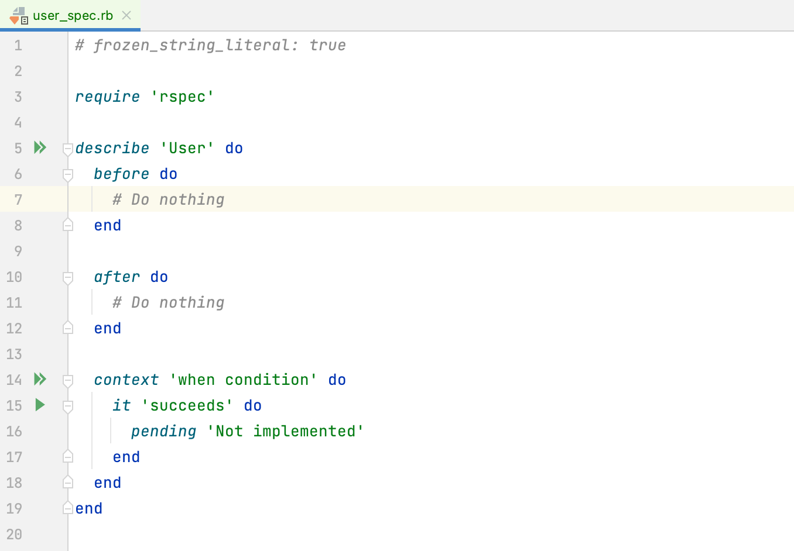The width and height of the screenshot is (794, 551).
Task: Click the require 'rspec' statement
Action: coord(143,97)
